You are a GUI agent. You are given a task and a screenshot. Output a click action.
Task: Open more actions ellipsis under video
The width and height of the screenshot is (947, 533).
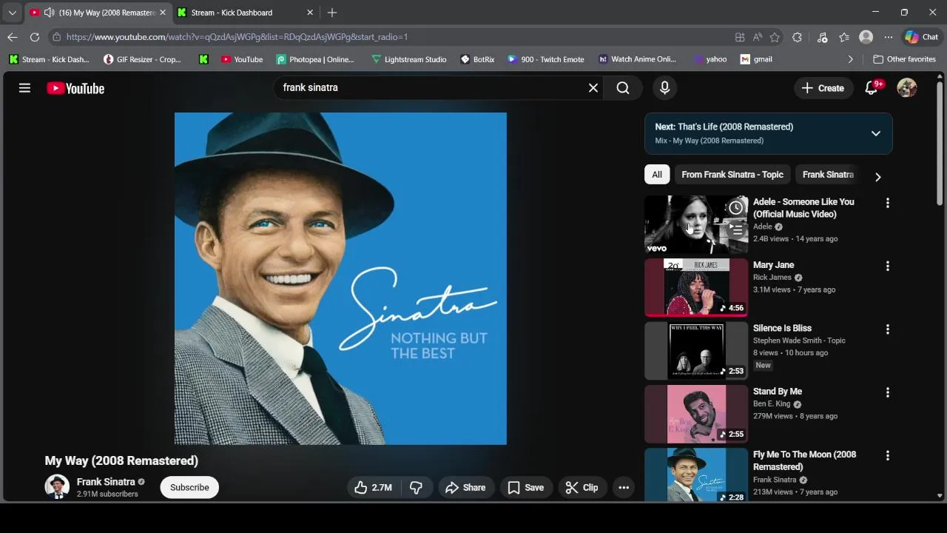point(624,487)
